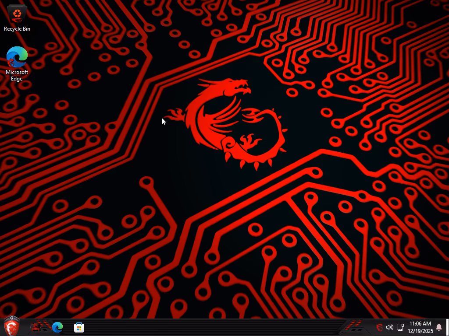Click the Show Desktop strip at taskbar edge
This screenshot has height=336, width=449.
(447, 327)
